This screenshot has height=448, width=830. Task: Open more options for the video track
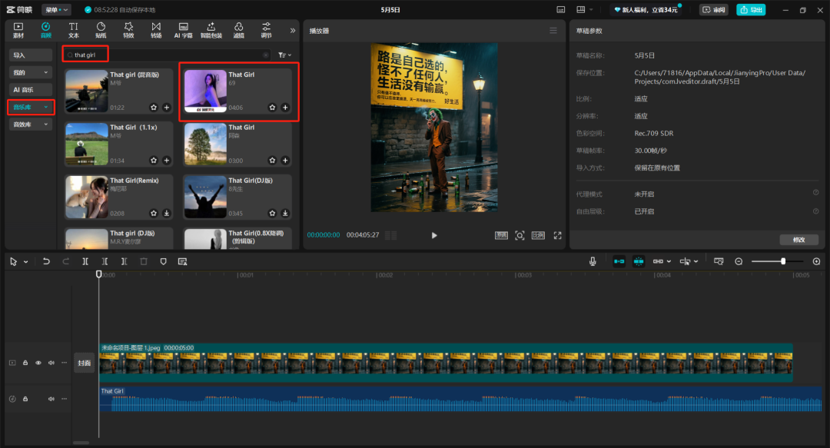click(x=64, y=363)
